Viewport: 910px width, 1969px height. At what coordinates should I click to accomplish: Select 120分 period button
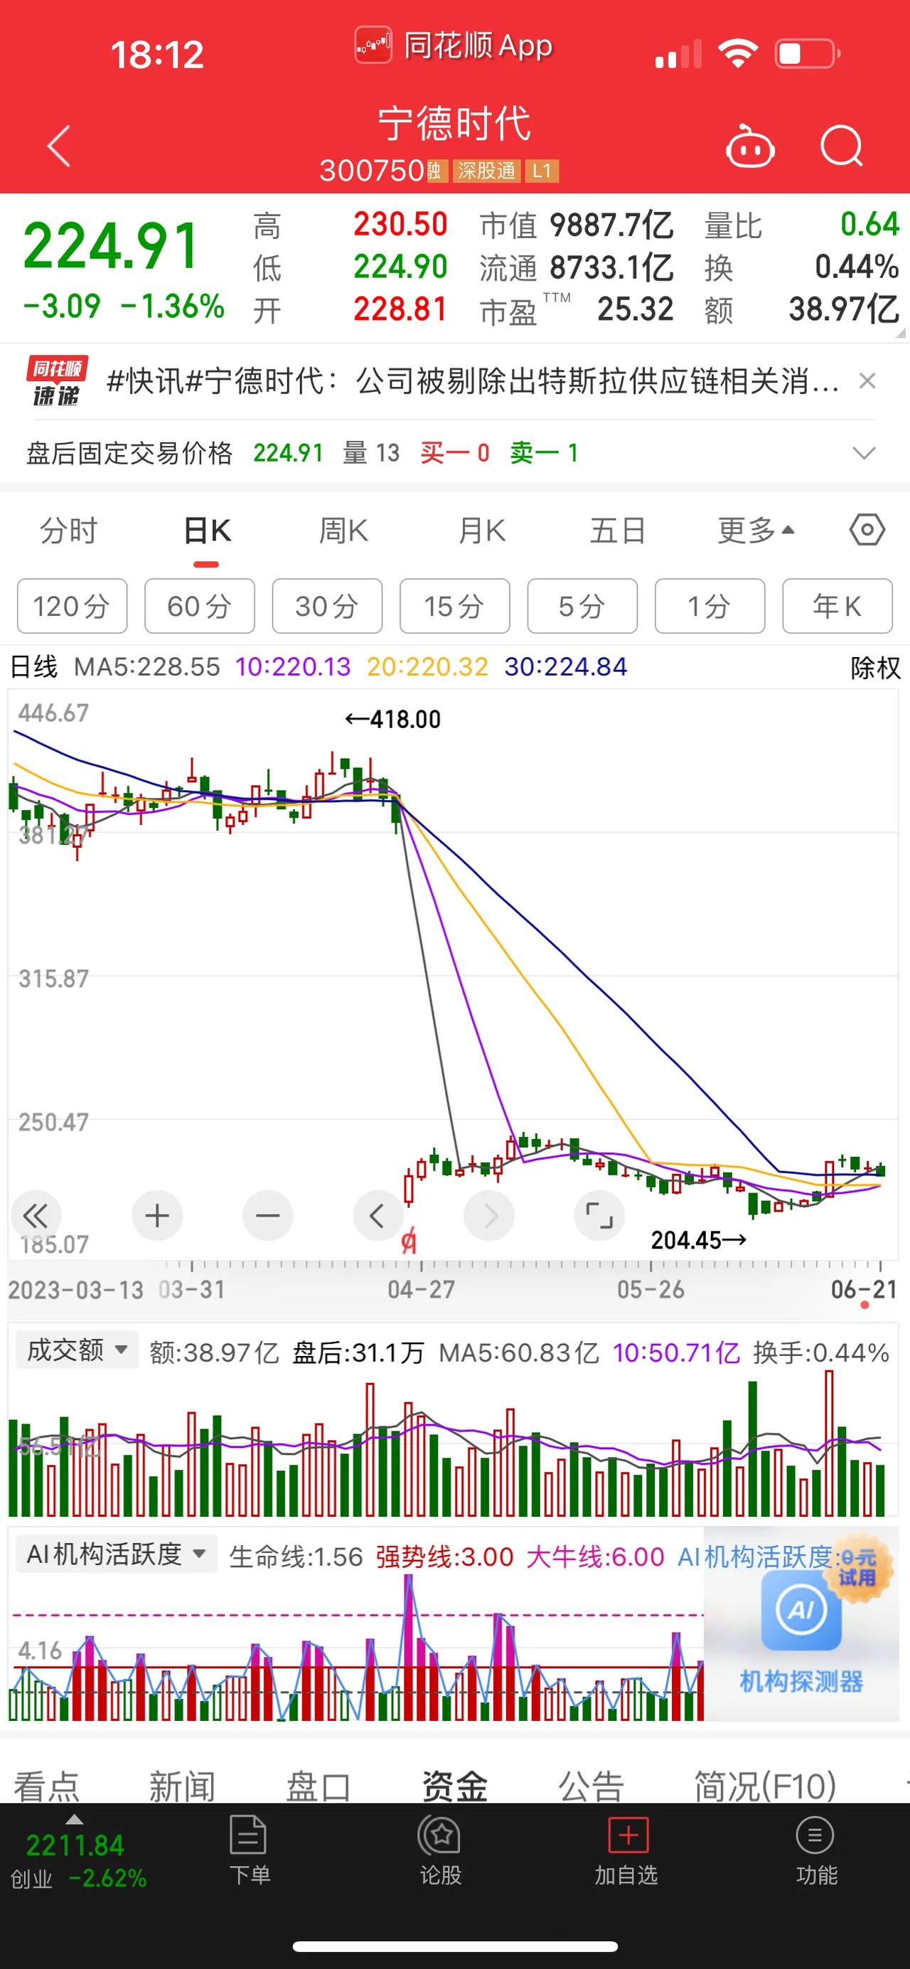[x=72, y=606]
